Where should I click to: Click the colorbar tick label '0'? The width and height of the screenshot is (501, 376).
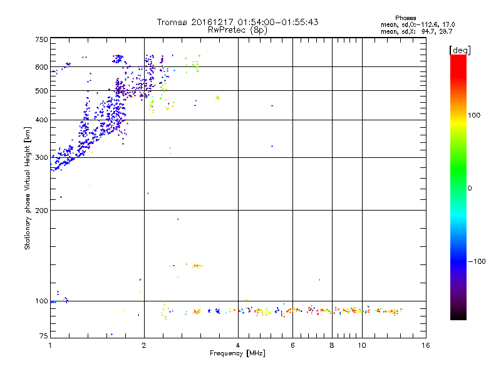click(470, 189)
